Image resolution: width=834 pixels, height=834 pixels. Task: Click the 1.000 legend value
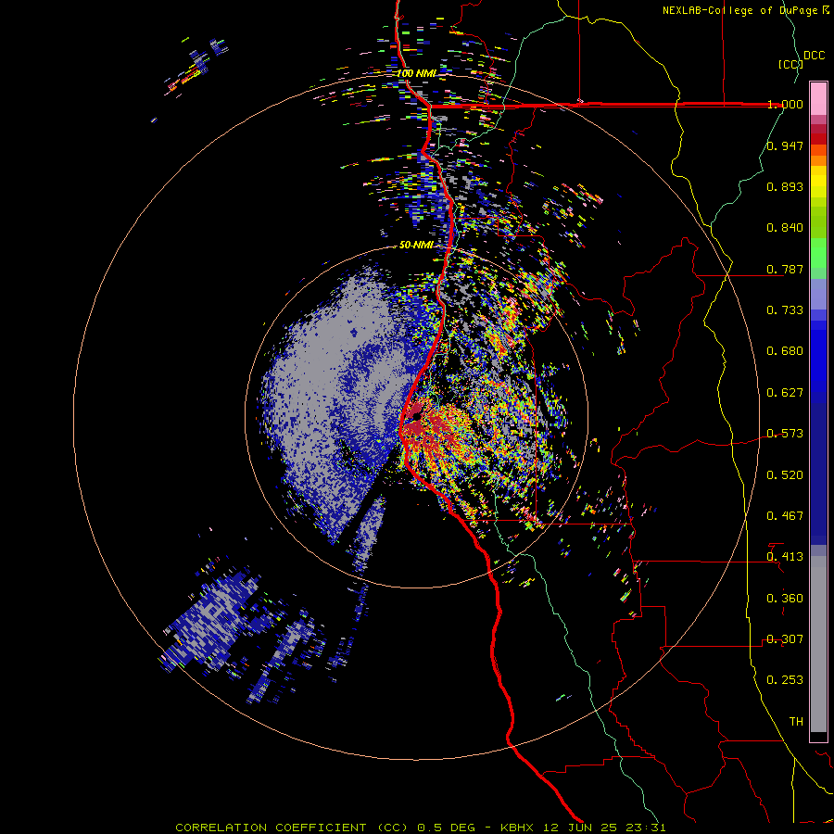coord(785,104)
